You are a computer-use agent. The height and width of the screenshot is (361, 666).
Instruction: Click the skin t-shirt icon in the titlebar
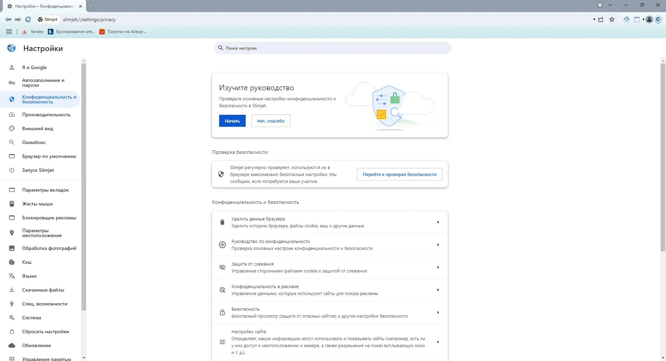point(599,5)
